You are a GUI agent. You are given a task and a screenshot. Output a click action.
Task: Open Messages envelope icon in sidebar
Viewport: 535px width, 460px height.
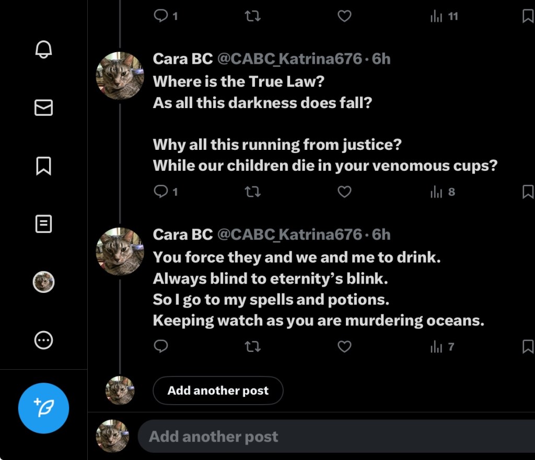pos(43,108)
